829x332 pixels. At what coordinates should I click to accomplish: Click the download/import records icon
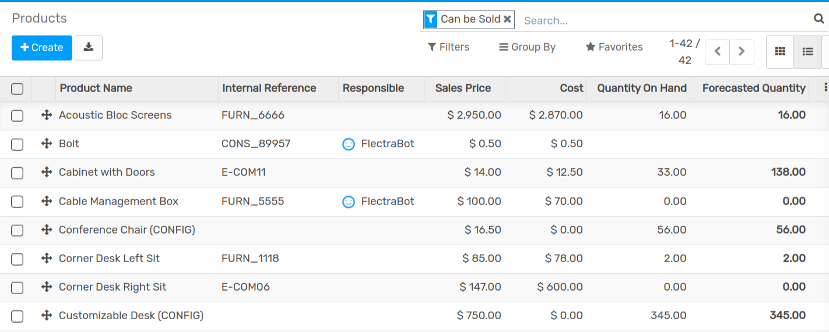(x=89, y=48)
